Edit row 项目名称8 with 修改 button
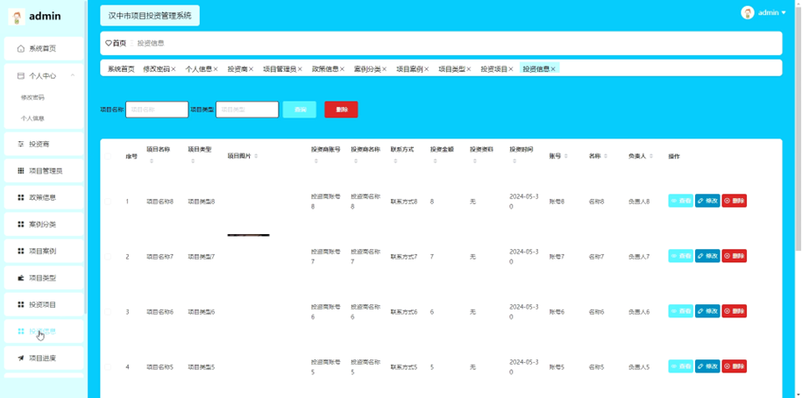Image resolution: width=802 pixels, height=398 pixels. pyautogui.click(x=707, y=201)
